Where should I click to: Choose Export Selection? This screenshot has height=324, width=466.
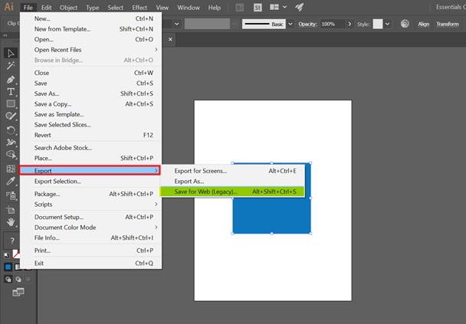pyautogui.click(x=91, y=182)
